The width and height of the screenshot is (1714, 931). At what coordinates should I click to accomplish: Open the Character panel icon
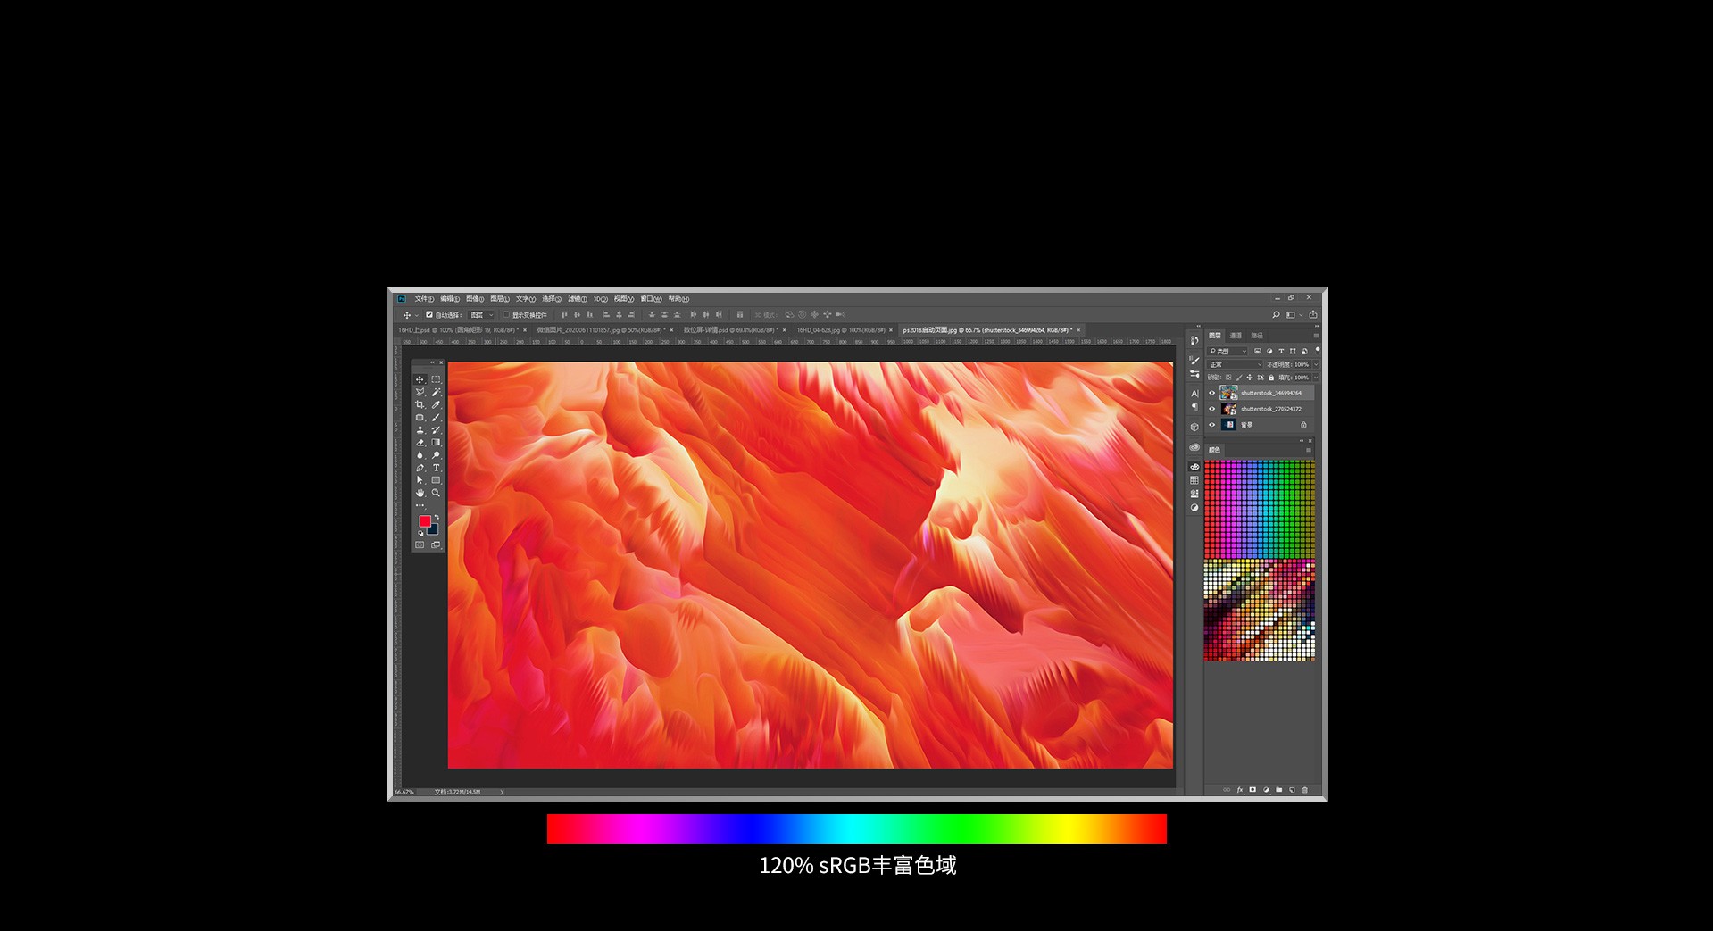(1194, 394)
